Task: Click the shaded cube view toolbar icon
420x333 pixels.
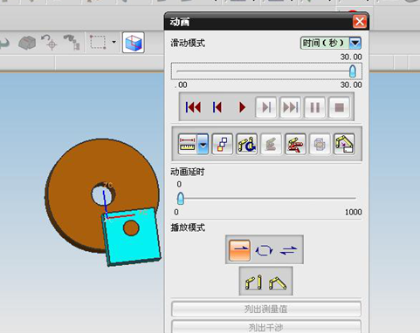Action: (134, 43)
